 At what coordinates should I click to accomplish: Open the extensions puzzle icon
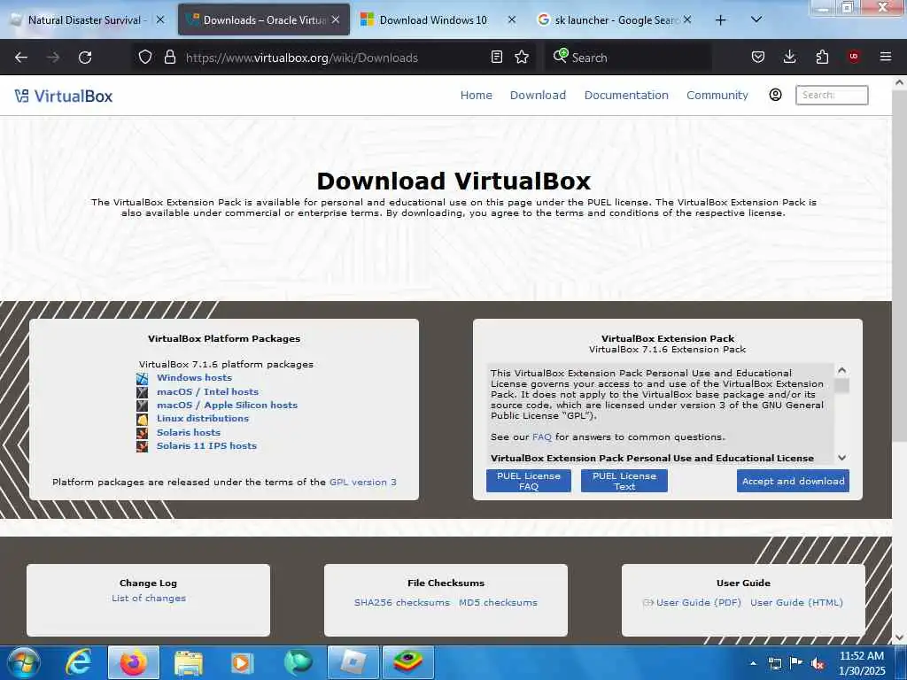(822, 57)
